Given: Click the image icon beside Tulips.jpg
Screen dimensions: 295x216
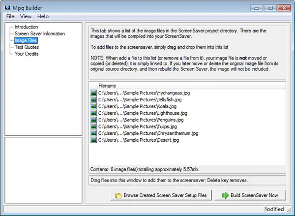Looking at the screenshot, I should pos(93,126).
